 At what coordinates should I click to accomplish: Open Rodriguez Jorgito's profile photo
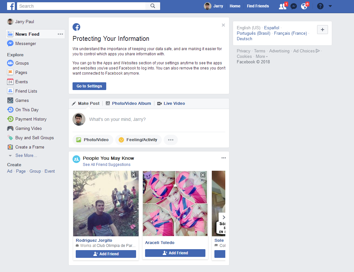click(106, 204)
